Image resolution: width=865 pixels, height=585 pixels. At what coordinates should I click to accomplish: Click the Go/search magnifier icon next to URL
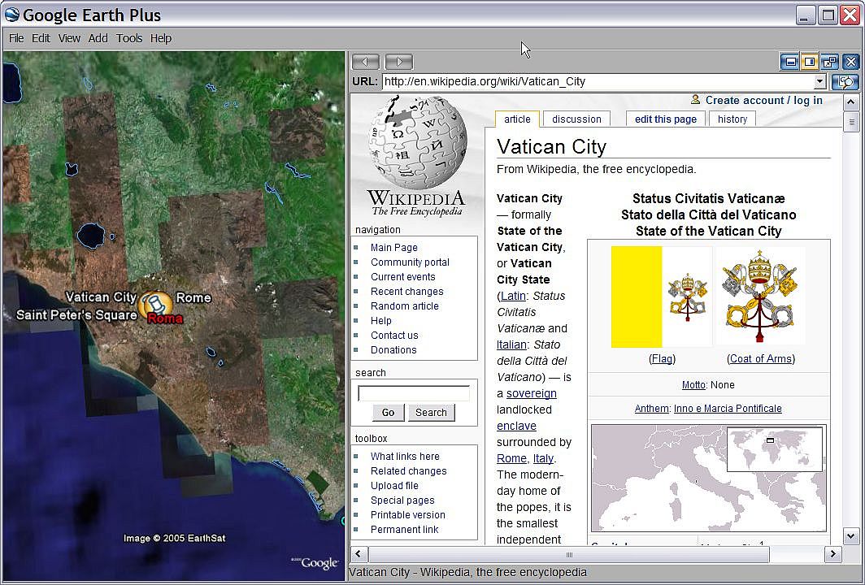[845, 82]
